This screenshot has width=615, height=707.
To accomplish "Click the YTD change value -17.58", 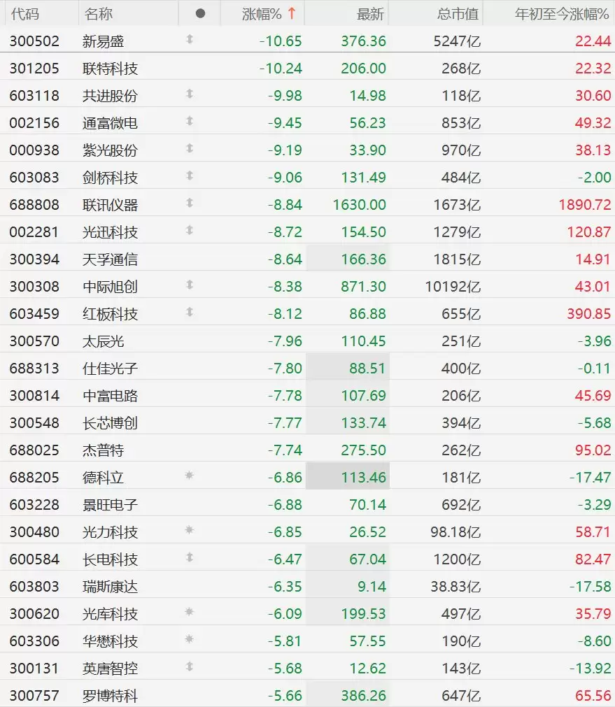I will tap(591, 587).
